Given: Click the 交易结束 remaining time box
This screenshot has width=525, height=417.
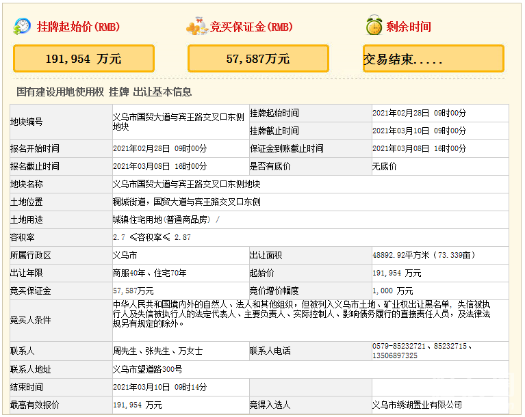Looking at the screenshot, I should pyautogui.click(x=433, y=59).
